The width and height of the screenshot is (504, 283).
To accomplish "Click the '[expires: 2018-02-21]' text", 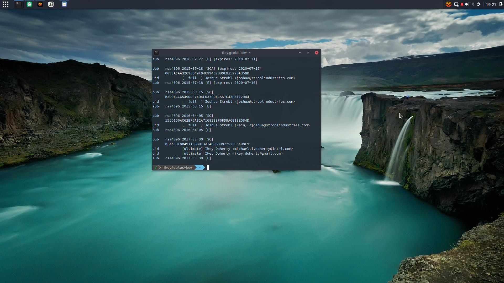I will (x=235, y=59).
